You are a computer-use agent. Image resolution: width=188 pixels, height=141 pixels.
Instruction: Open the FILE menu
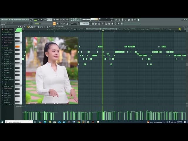pyautogui.click(x=2, y=20)
